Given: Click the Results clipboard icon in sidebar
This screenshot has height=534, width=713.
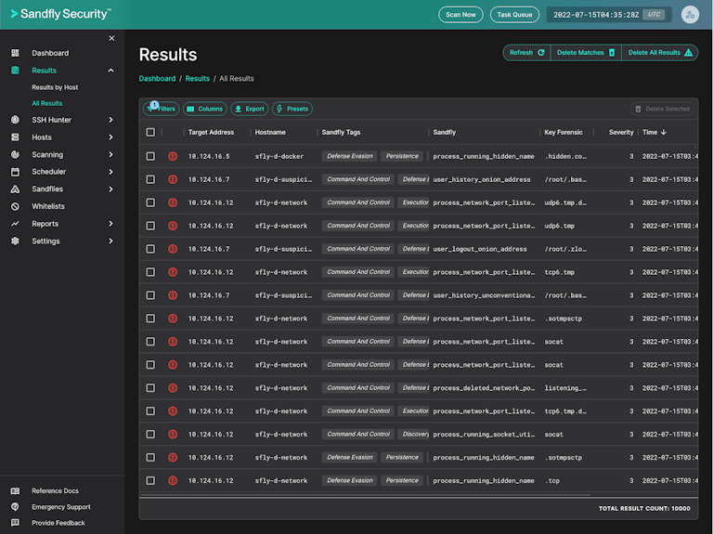Looking at the screenshot, I should click(15, 71).
